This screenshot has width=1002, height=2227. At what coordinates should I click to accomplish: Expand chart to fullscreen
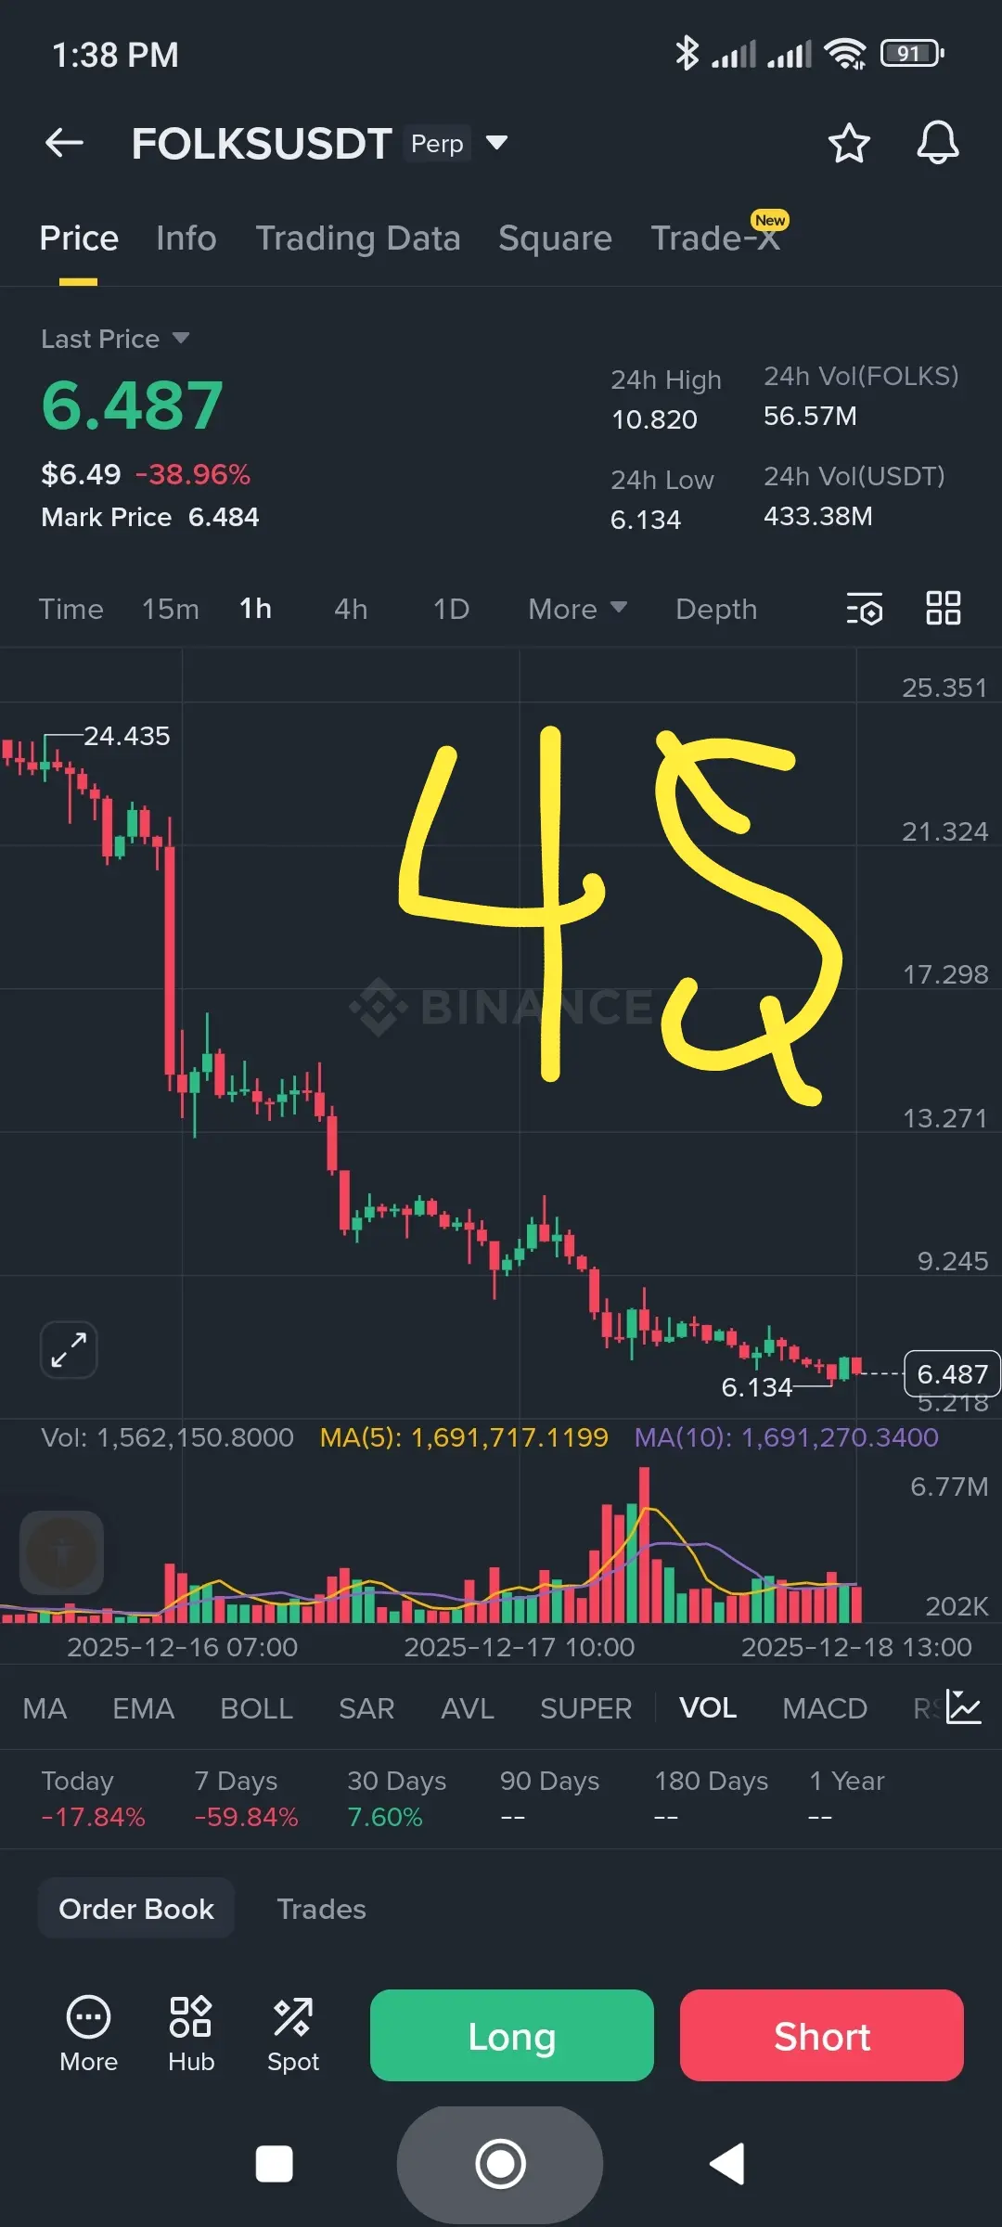click(x=69, y=1349)
